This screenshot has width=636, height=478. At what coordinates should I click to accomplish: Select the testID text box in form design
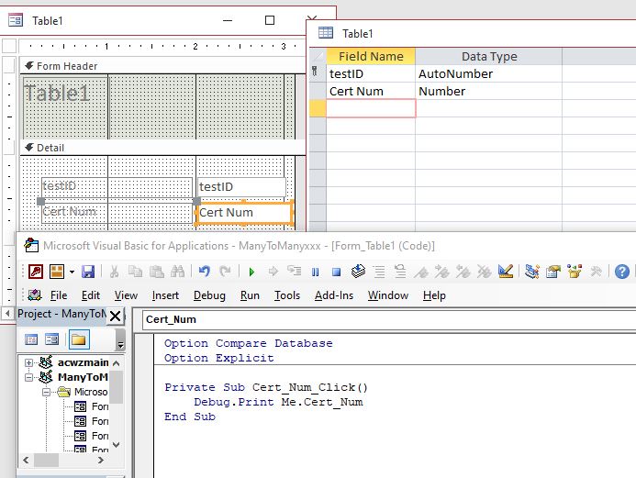click(x=241, y=187)
